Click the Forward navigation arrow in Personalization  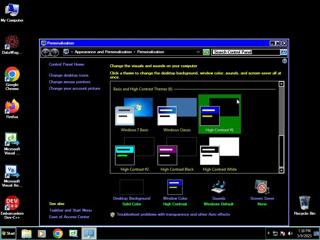(55, 52)
